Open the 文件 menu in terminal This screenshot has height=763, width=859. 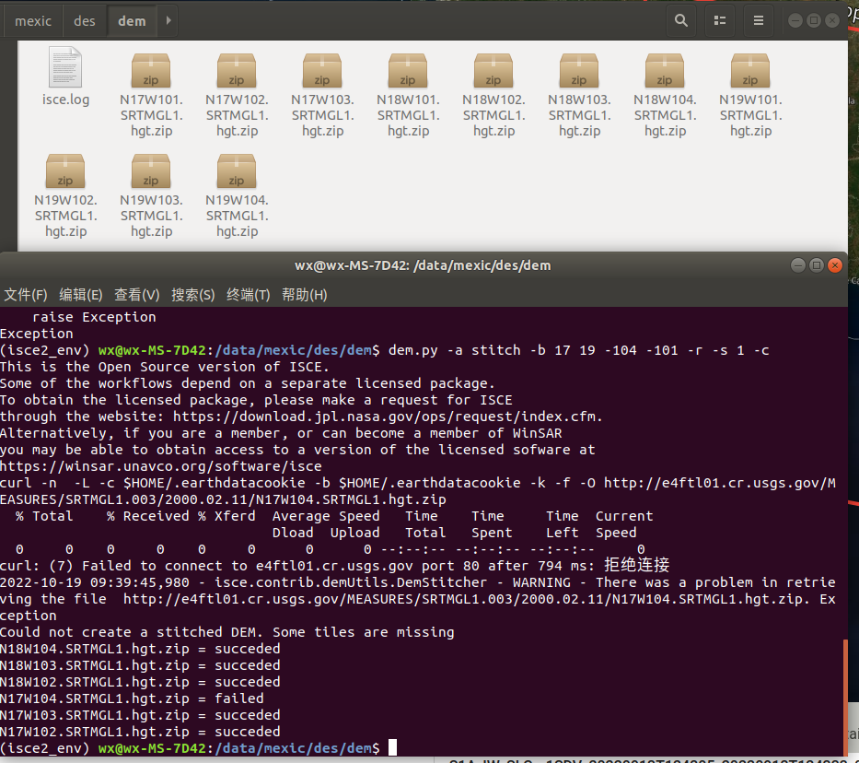pos(25,294)
